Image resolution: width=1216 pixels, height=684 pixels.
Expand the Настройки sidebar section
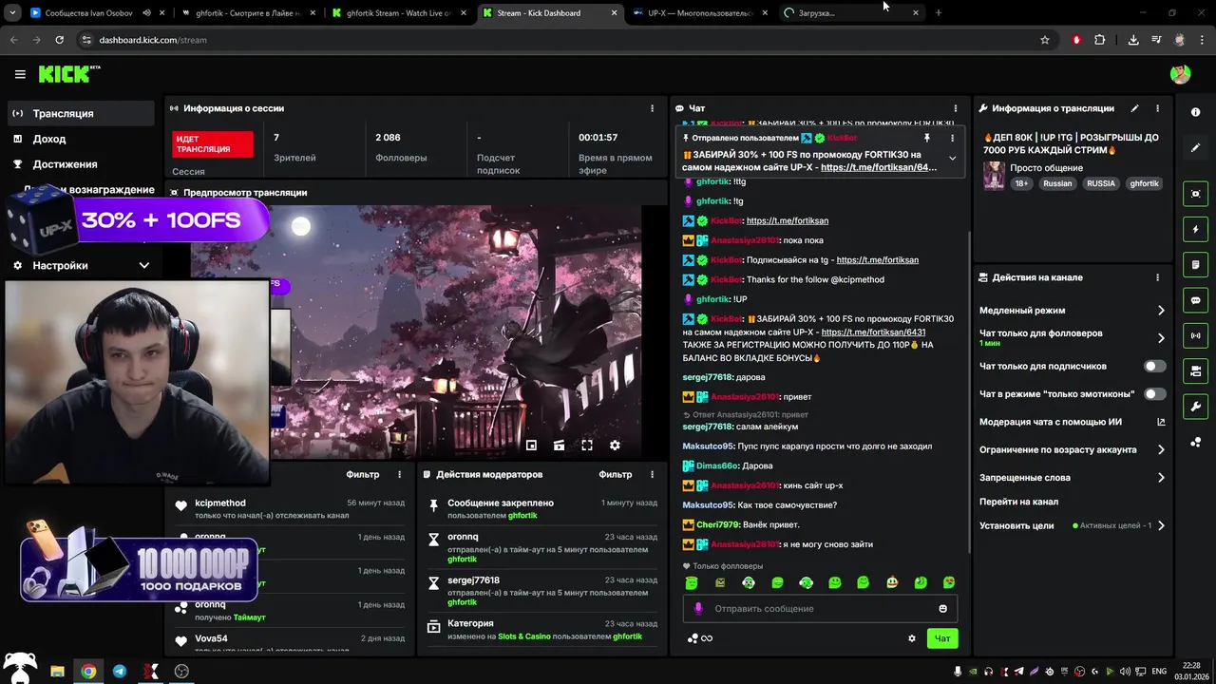144,266
